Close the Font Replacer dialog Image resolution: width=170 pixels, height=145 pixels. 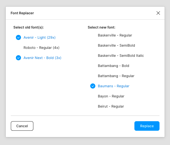pos(158,13)
